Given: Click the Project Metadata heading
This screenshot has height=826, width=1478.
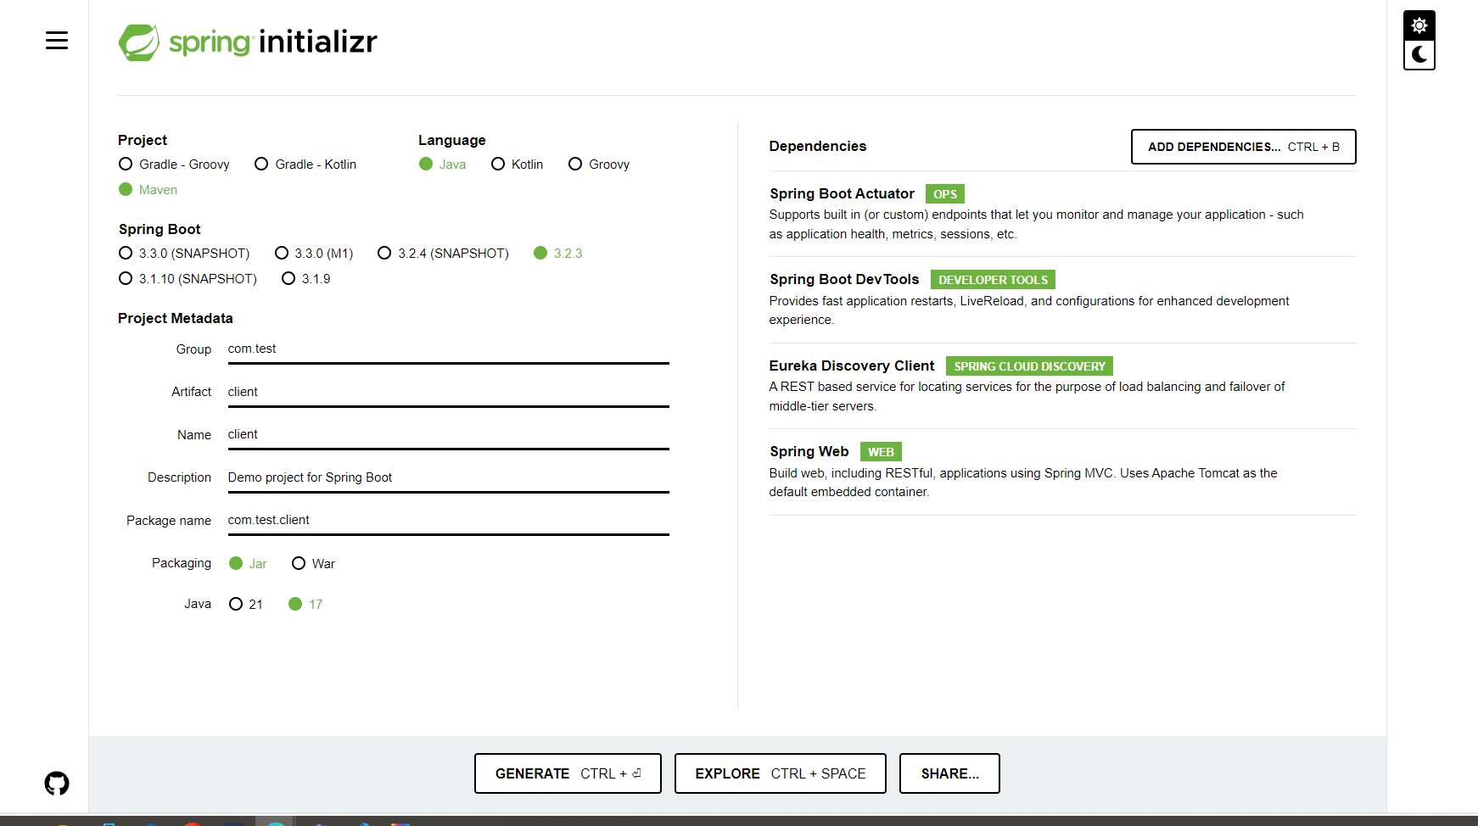Looking at the screenshot, I should click(176, 319).
